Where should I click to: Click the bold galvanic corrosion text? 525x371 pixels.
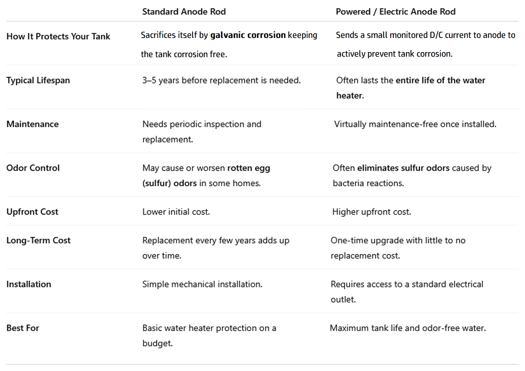tap(248, 35)
